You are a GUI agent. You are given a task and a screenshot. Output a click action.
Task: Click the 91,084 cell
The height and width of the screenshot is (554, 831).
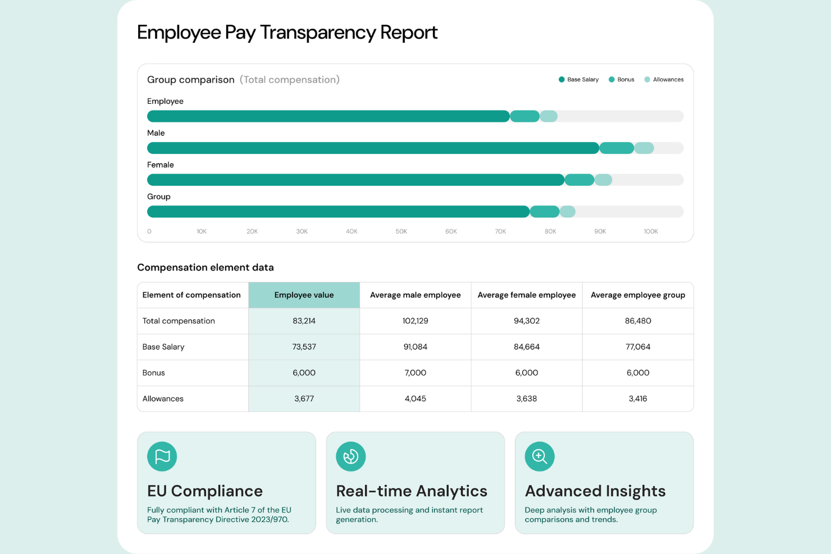pos(415,347)
